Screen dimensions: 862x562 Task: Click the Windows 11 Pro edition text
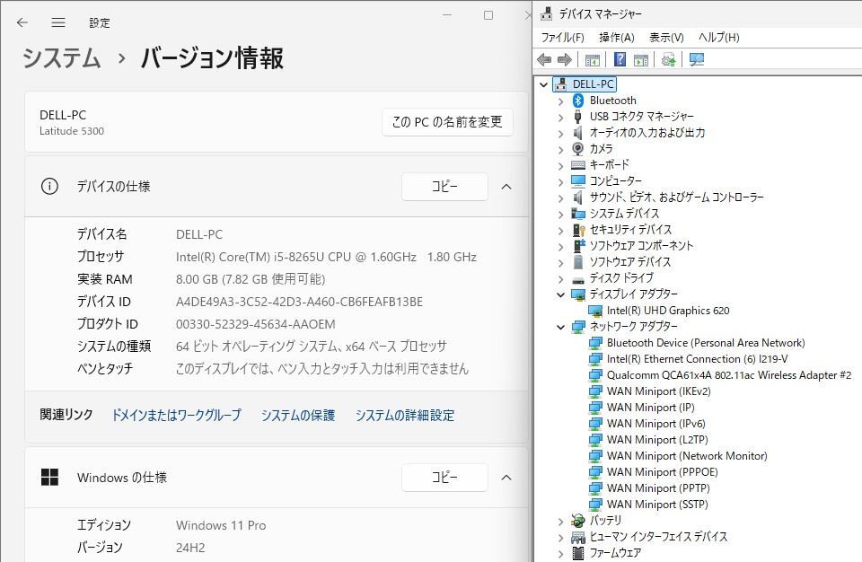221,525
